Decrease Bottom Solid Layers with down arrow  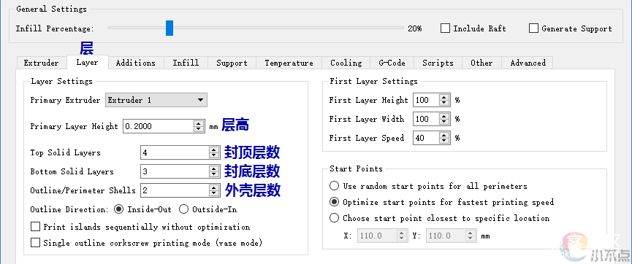tap(213, 174)
